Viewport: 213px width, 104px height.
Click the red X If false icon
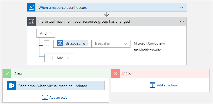(116, 74)
